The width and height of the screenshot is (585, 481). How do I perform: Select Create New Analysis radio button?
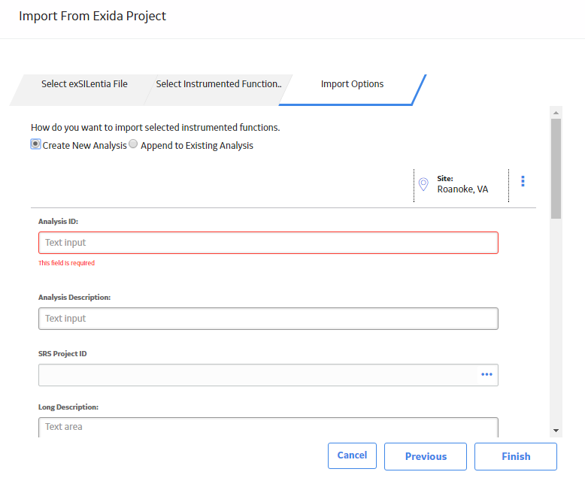click(x=35, y=144)
